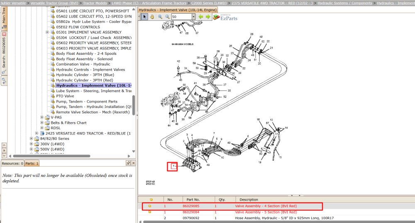Viewport: 415px width, 223px height.
Task: Open Hydraulic Controls - Implement Valves page
Action: [90, 70]
